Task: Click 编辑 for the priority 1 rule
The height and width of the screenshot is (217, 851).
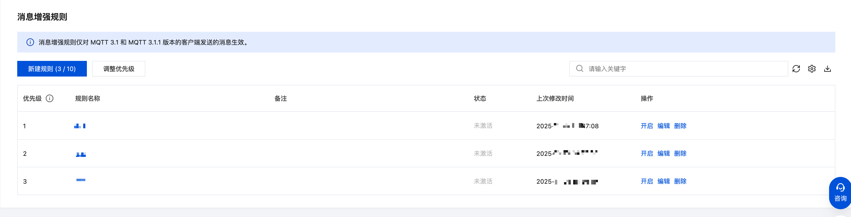Action: [663, 126]
